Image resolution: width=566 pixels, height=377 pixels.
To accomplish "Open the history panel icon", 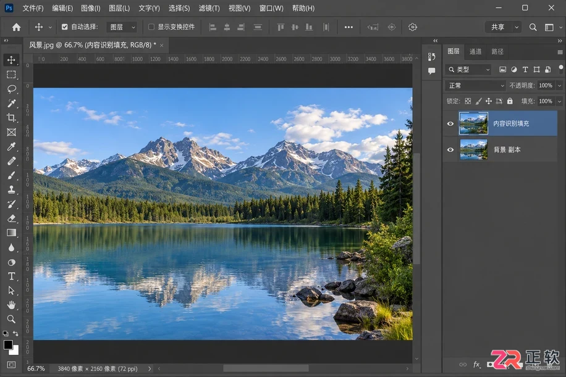I will coord(431,57).
